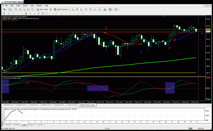Select the Fibonacci Retracement tool
Viewport: 213px width, 131px height.
(x=30, y=13)
